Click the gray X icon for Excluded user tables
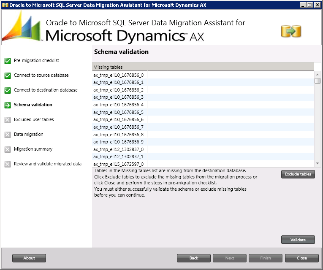This screenshot has width=323, height=270. [8, 120]
